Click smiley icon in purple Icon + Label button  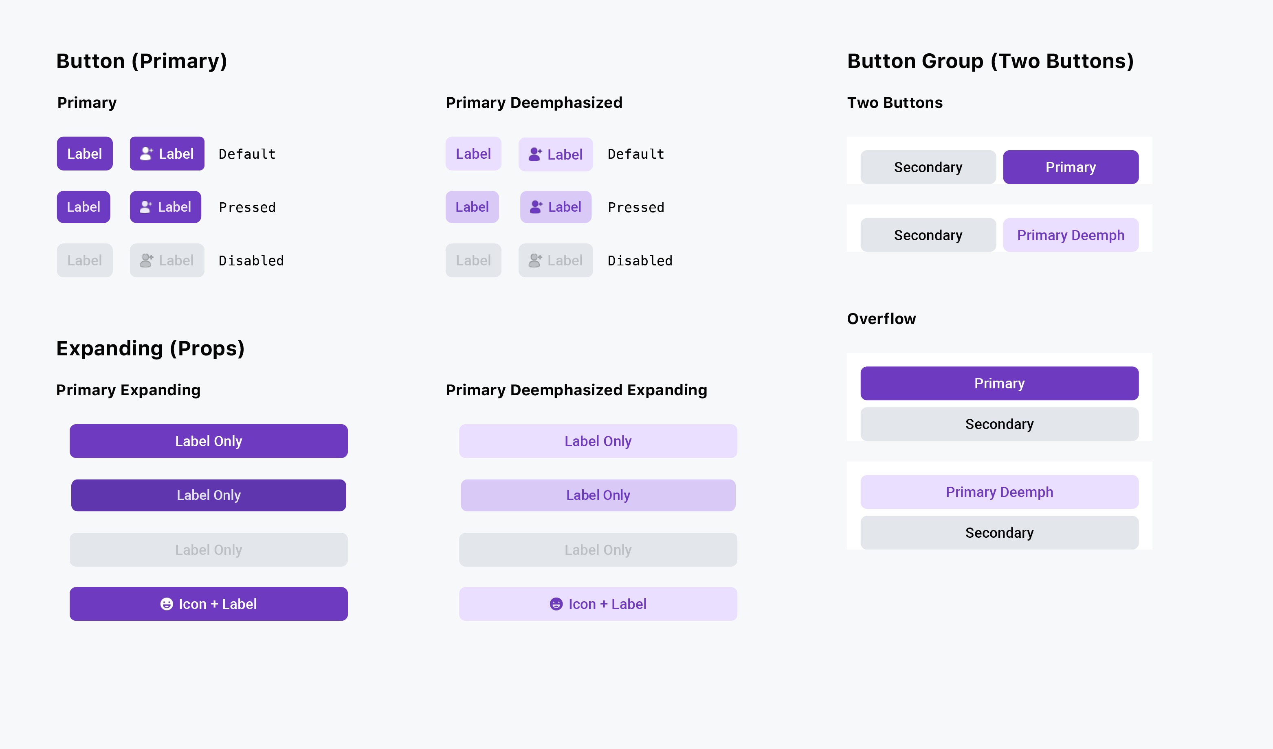(x=167, y=604)
